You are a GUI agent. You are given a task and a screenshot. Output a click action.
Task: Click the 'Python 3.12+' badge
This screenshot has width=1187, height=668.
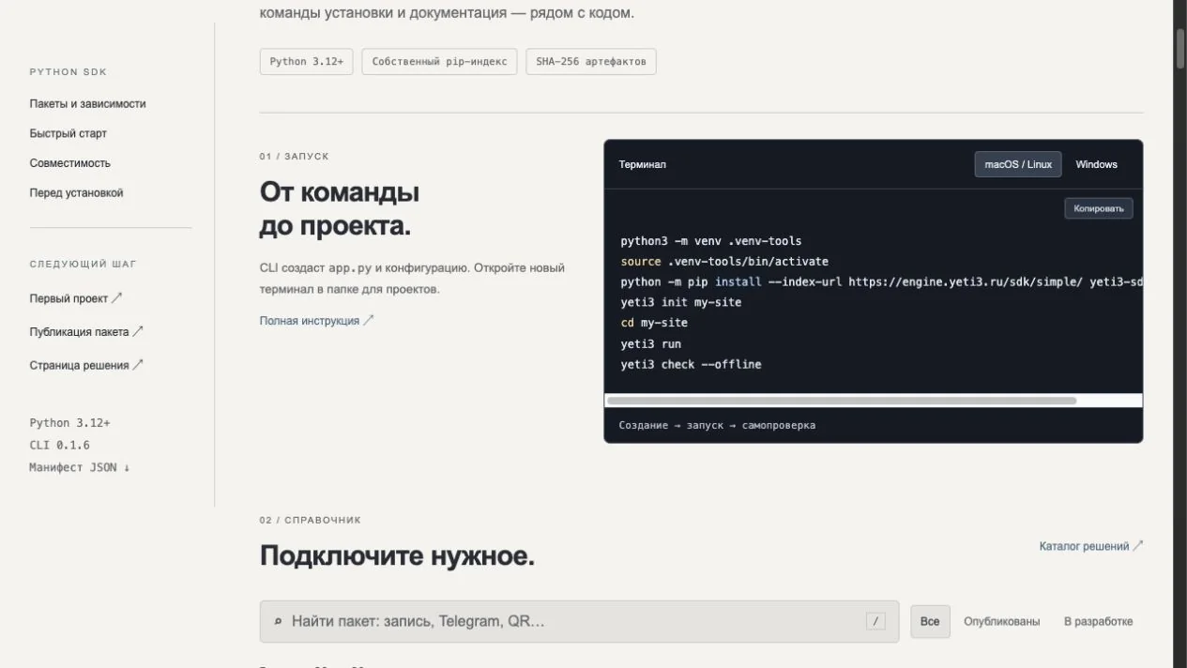coord(307,62)
